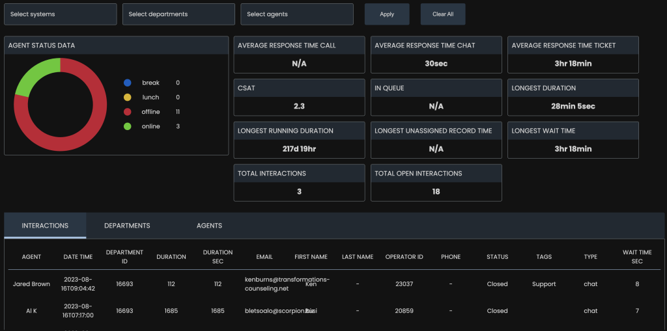Click the Apply button

tap(387, 14)
